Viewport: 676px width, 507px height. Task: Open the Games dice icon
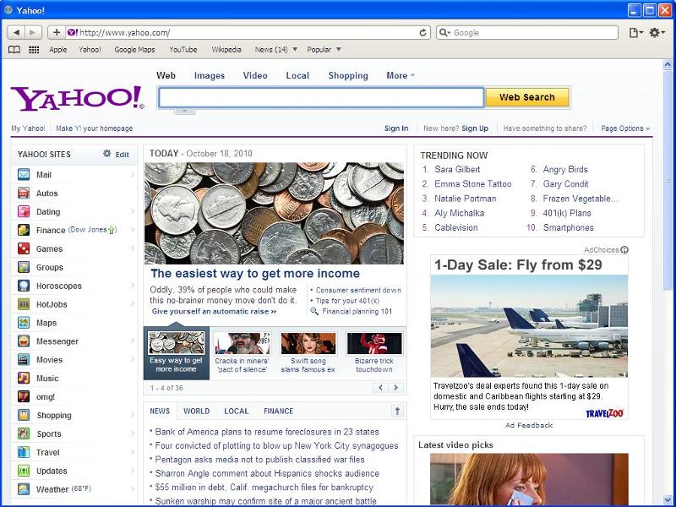[x=24, y=248]
